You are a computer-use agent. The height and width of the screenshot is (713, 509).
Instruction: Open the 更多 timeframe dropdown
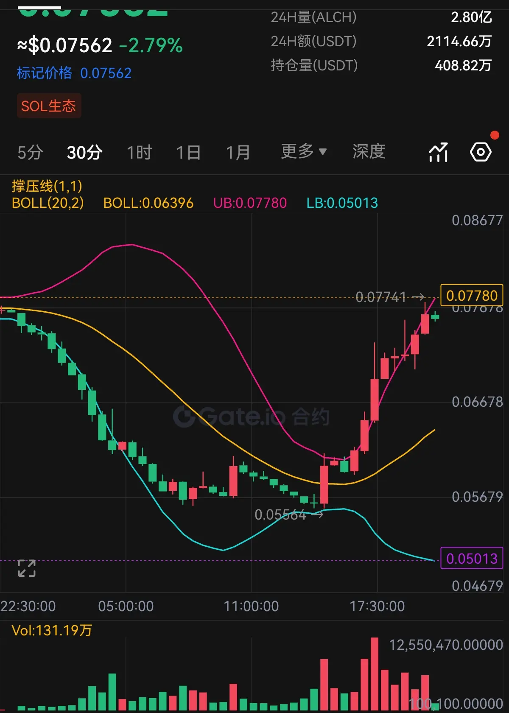[x=304, y=151]
